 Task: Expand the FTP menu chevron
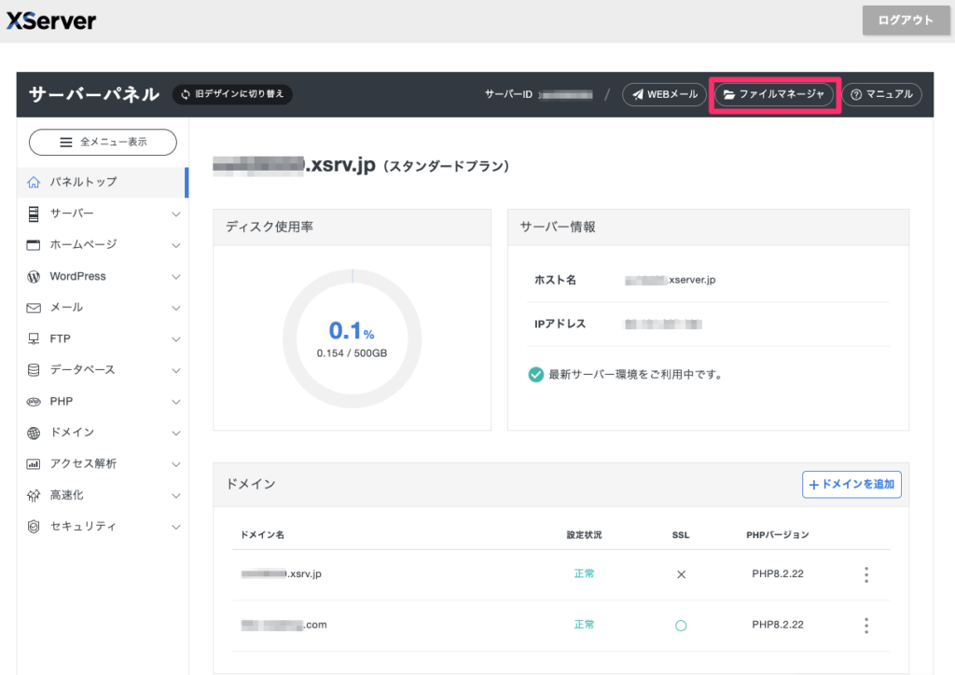pos(176,339)
